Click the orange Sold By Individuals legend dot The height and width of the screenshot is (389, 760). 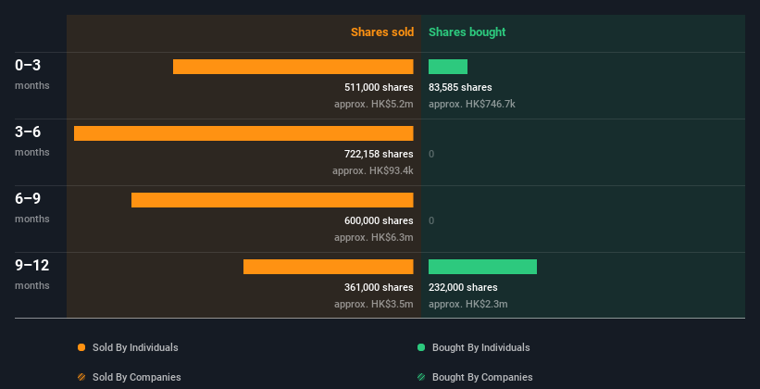click(x=81, y=347)
